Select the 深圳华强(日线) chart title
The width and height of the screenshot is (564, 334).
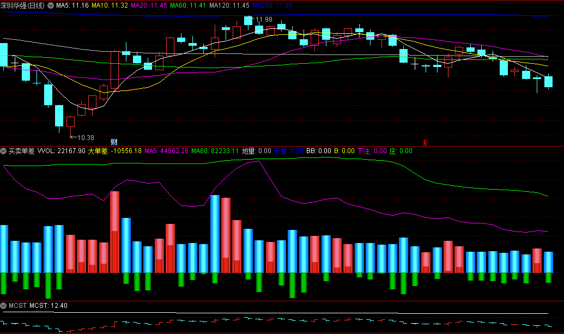[x=23, y=5]
